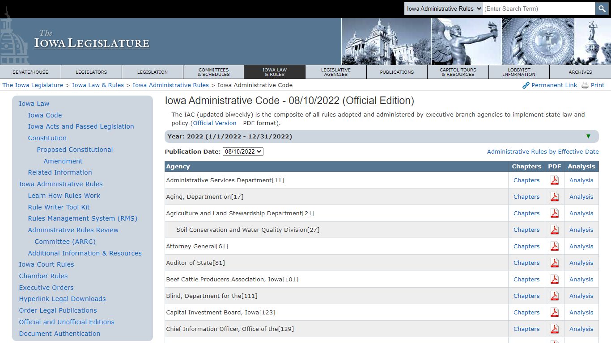Open Auditor of State PDF icon
Image resolution: width=611 pixels, height=343 pixels.
555,263
